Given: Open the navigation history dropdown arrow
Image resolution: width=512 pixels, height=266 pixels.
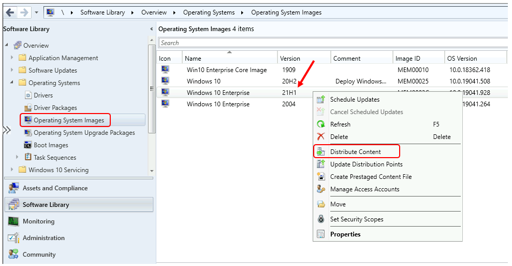Looking at the screenshot, I should 36,13.
